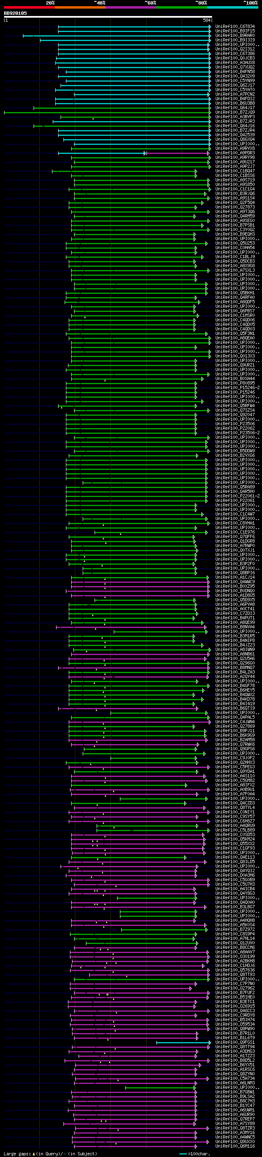Click UniRef100_B4FN58 hit name
Image resolution: width=262 pixels, height=1157 pixels.
coord(235,71)
